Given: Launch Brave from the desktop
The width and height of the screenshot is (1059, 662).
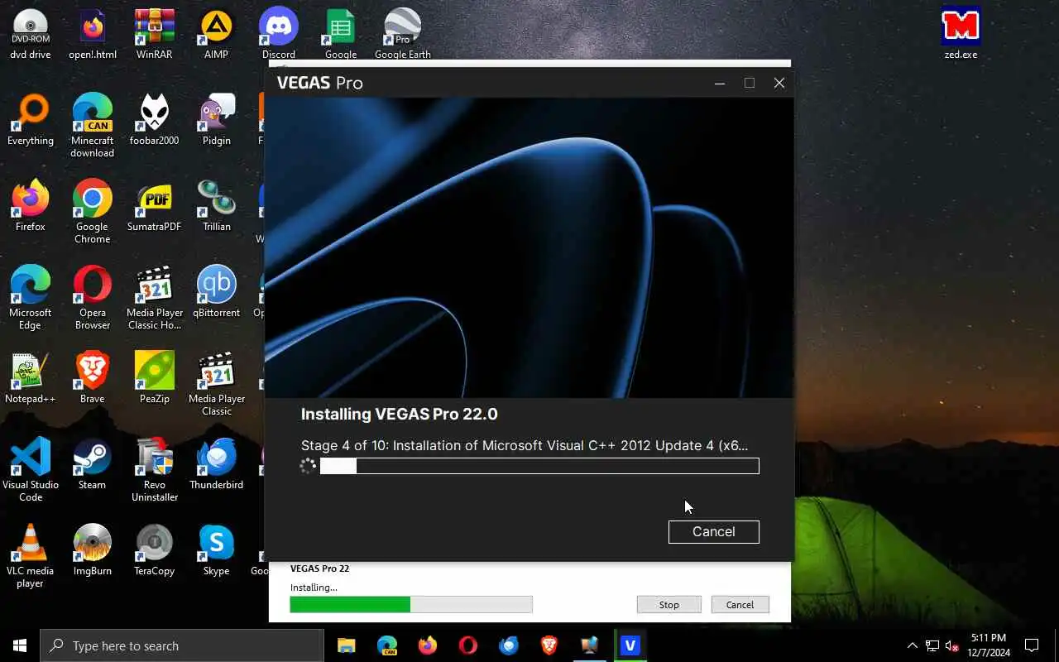Looking at the screenshot, I should (93, 378).
